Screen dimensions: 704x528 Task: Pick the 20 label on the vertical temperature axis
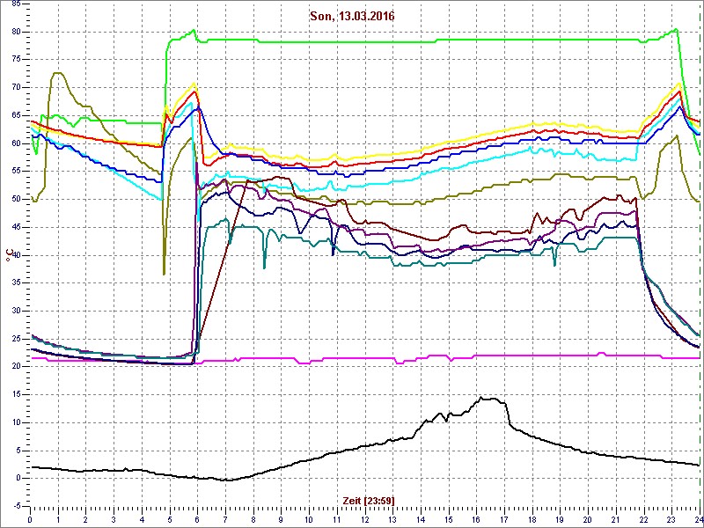click(15, 367)
